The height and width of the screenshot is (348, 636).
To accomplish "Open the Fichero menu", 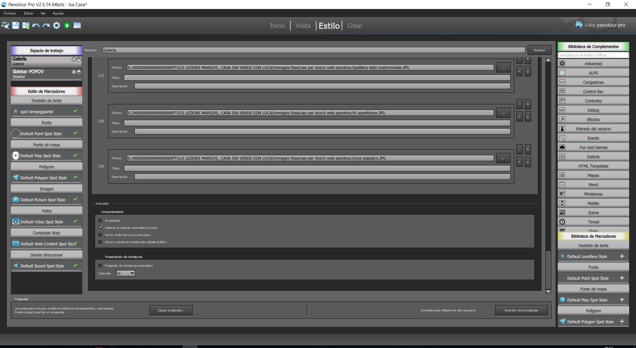I will click(x=10, y=13).
